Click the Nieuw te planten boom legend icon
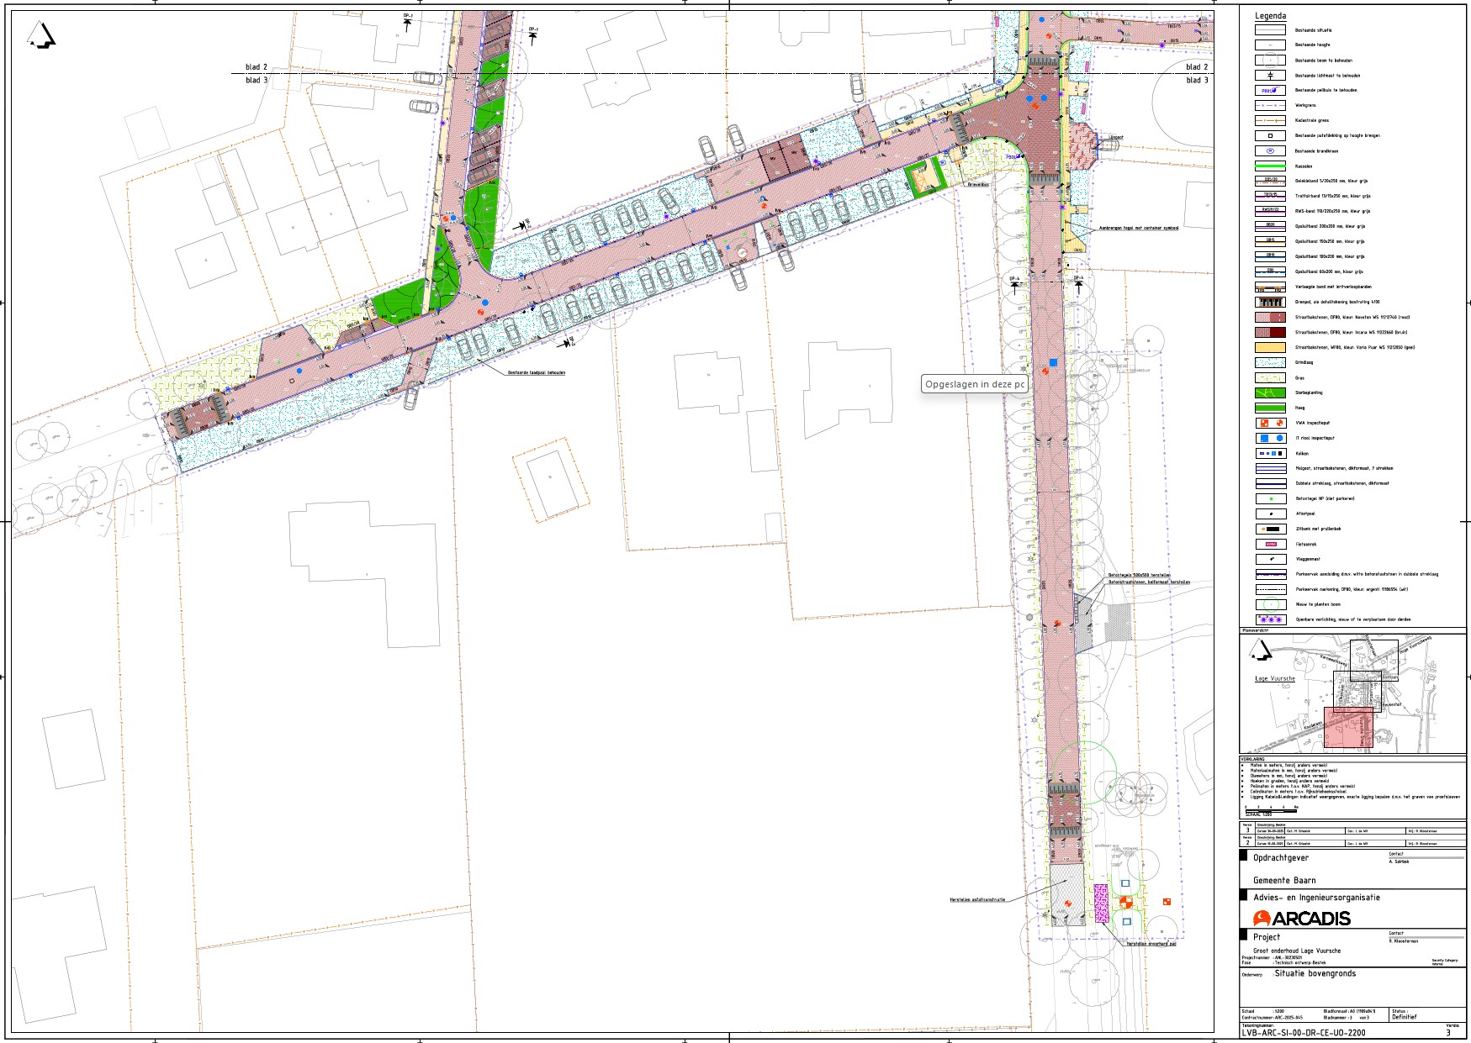Image resolution: width=1471 pixels, height=1043 pixels. click(x=1270, y=605)
